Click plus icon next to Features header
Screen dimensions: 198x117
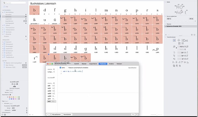(54, 83)
